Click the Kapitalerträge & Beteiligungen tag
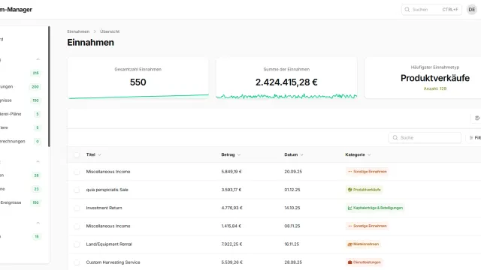The image size is (481, 270). [x=375, y=208]
